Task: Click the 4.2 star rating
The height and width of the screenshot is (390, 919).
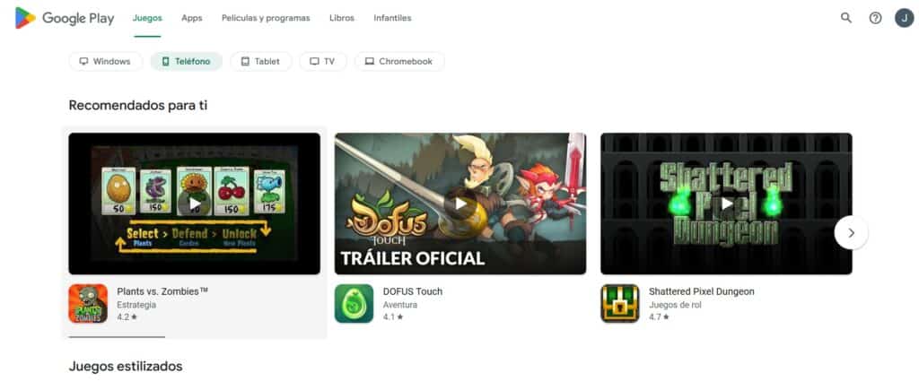Action: (x=127, y=316)
